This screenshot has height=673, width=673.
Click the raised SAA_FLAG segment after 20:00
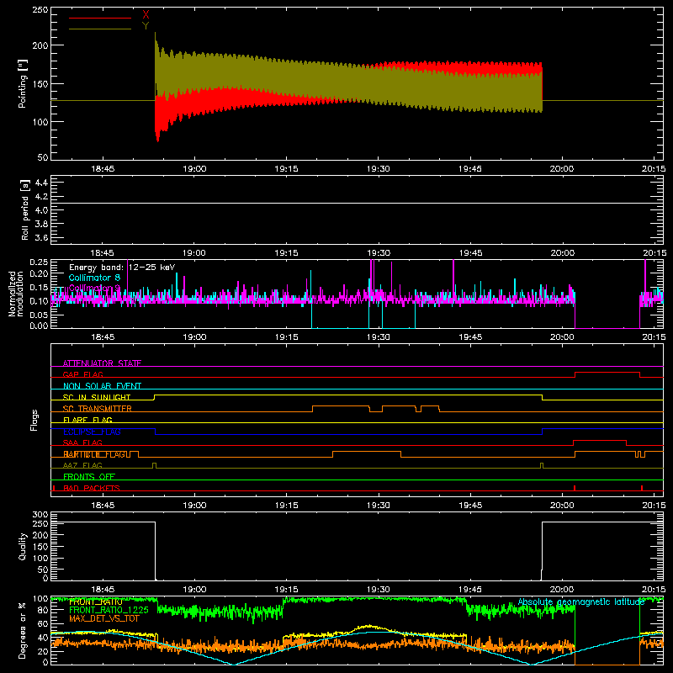coord(600,440)
